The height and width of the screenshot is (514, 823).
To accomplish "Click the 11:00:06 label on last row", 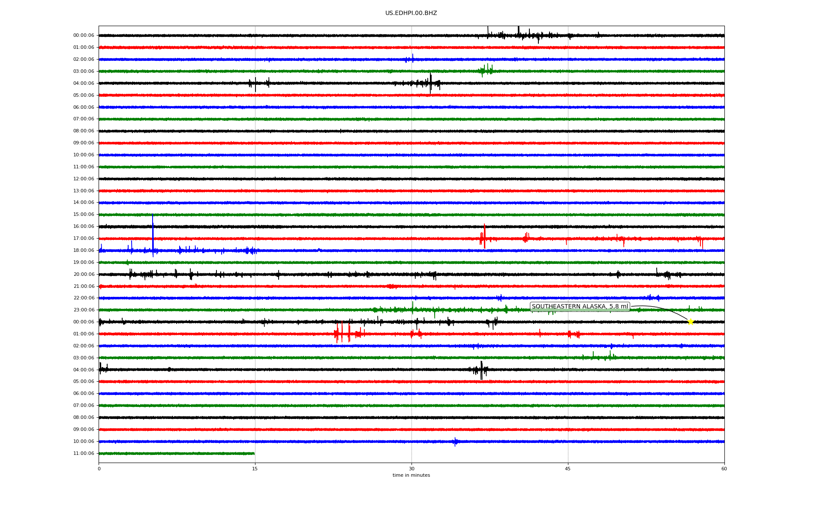I will pyautogui.click(x=84, y=454).
